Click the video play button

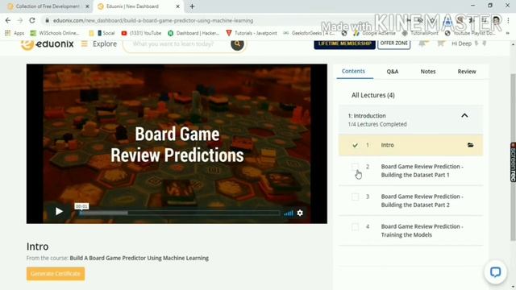click(59, 211)
